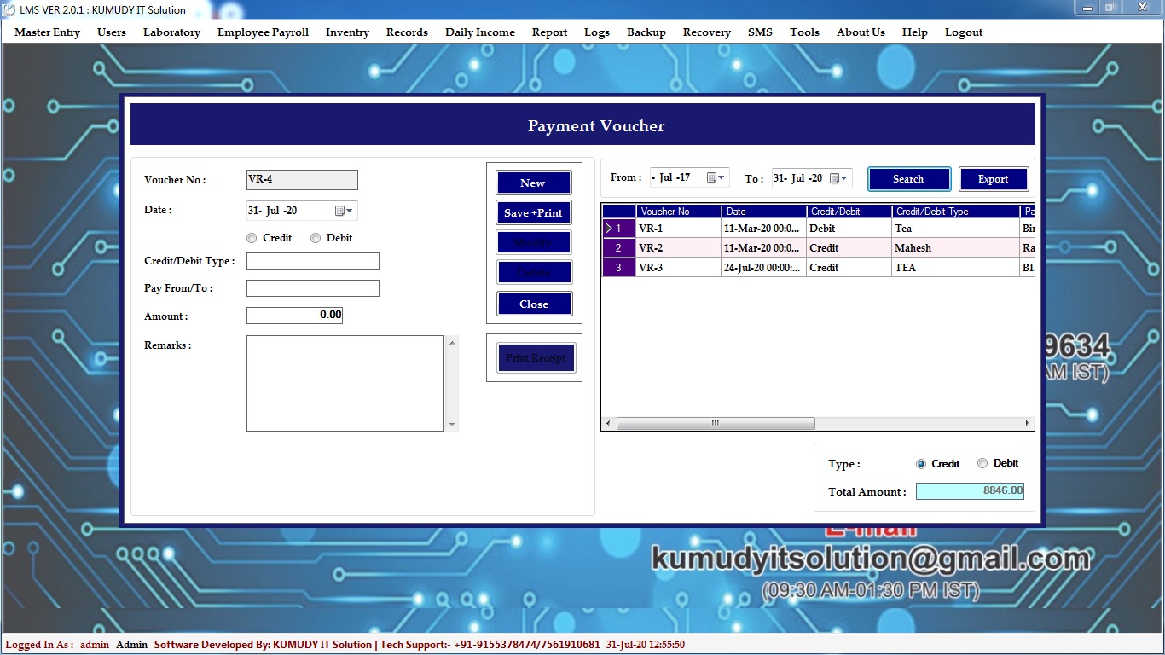Open calendar icon in To date filter
The image size is (1165, 655).
(833, 178)
